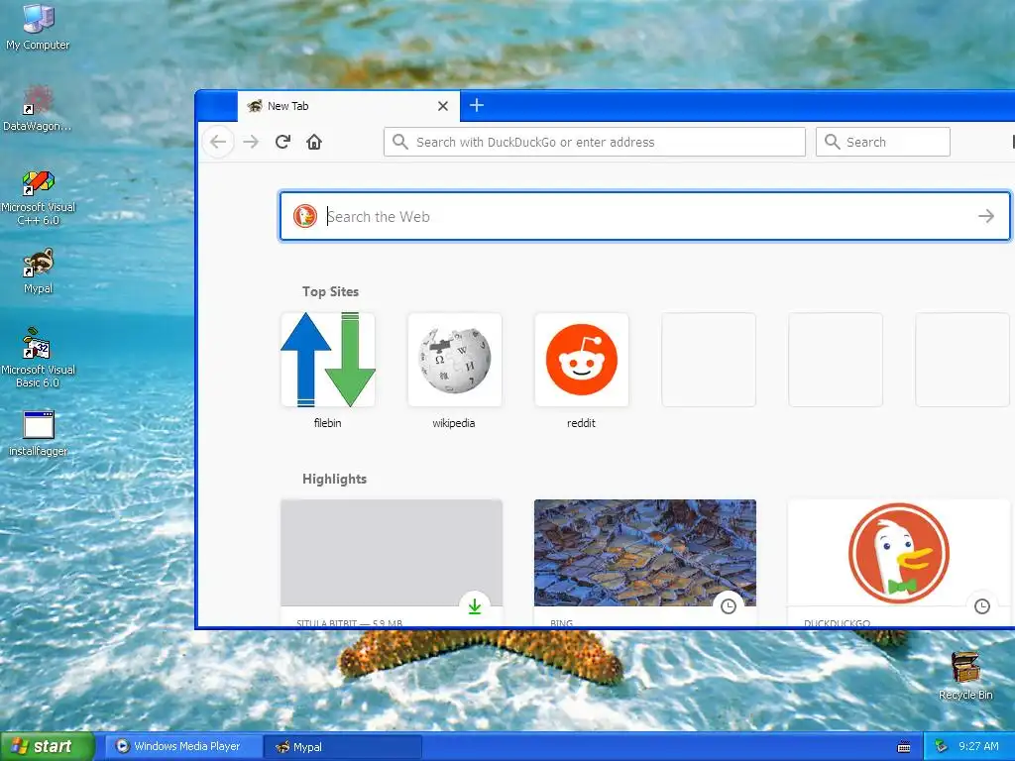Click the 9:27 AM clock
Image resolution: width=1015 pixels, height=761 pixels.
[x=978, y=746]
